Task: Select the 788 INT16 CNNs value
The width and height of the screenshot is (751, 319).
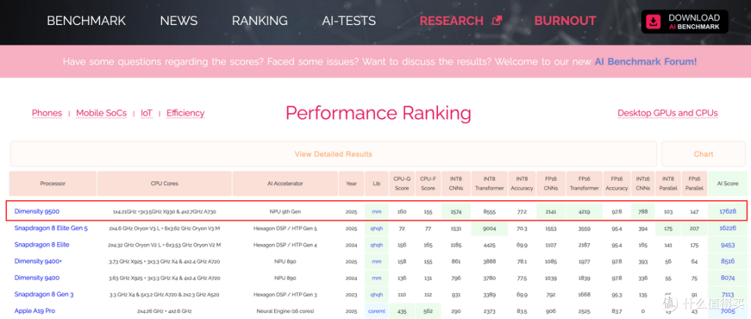Action: [643, 211]
